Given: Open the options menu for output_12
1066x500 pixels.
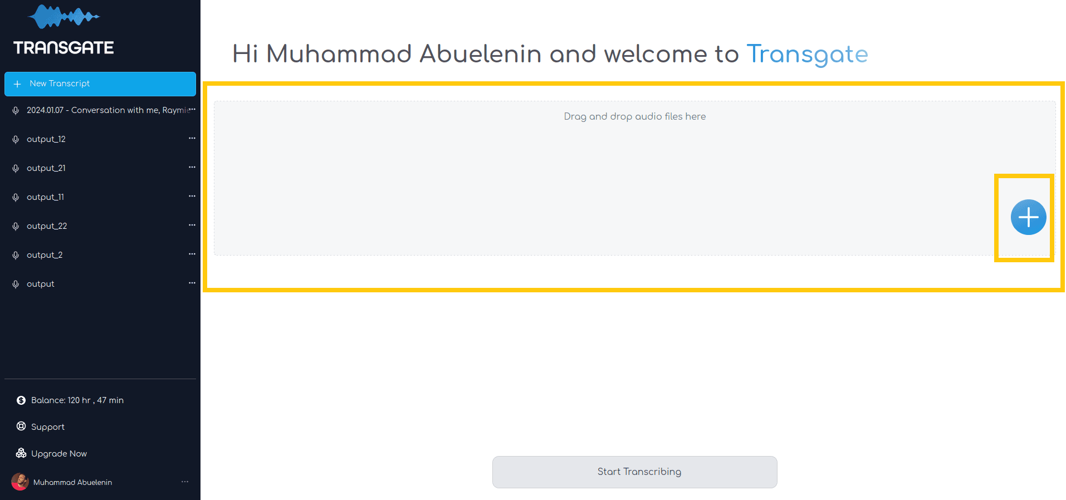Looking at the screenshot, I should (192, 138).
